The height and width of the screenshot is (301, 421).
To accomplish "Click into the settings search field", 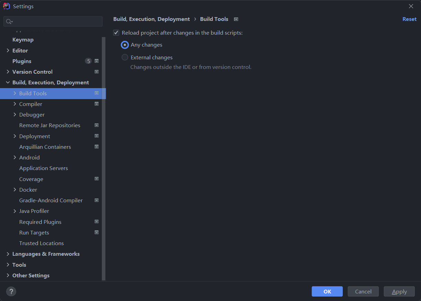I will [53, 22].
